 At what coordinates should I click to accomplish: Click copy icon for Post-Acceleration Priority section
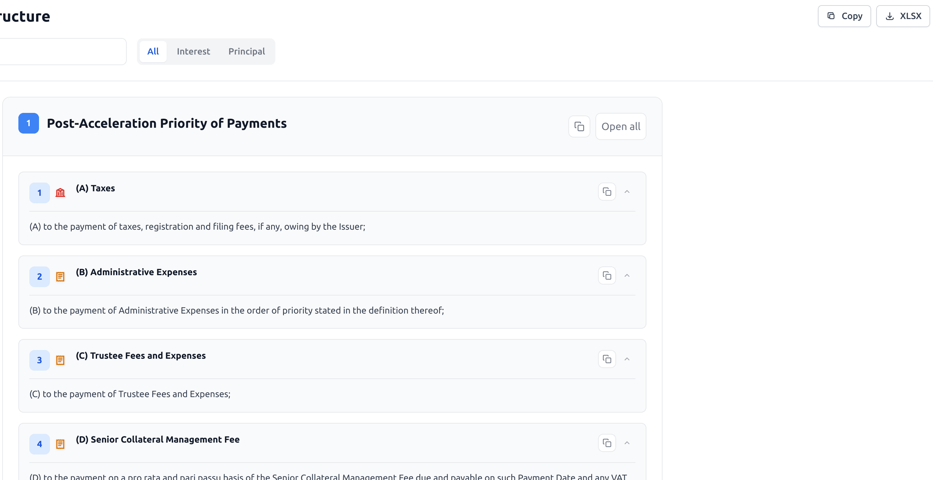point(579,126)
